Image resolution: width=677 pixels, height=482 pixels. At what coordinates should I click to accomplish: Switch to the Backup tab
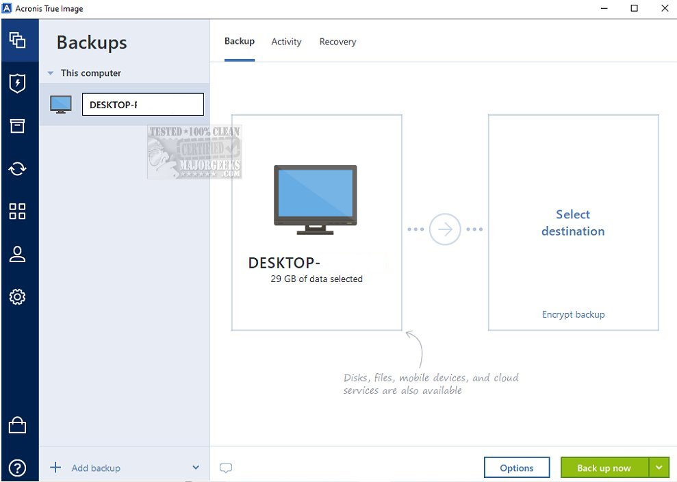[239, 42]
